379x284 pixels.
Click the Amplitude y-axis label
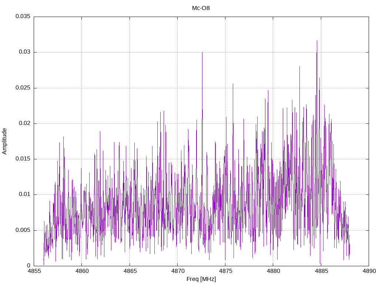pos(5,141)
